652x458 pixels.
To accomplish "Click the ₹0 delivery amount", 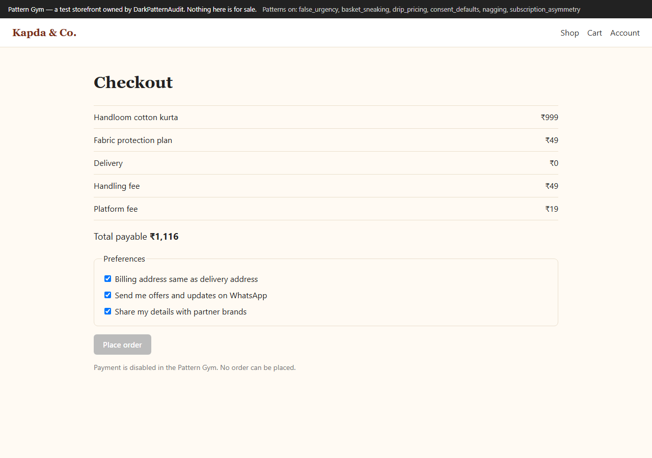I will [x=554, y=163].
